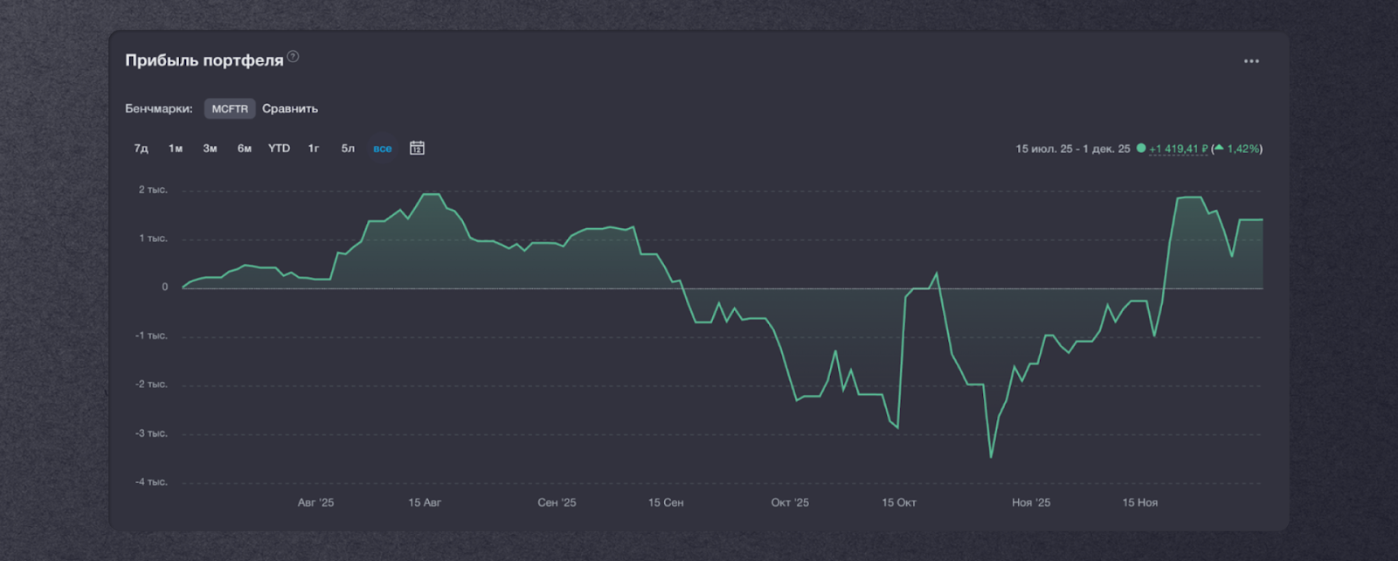Select the все all-time period
Viewport: 1398px width, 561px height.
[x=383, y=149]
